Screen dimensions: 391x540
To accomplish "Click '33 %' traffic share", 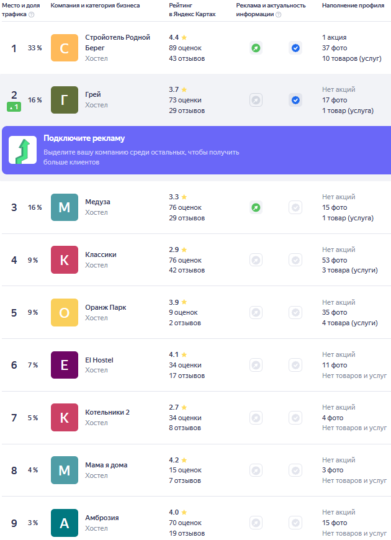I will [x=35, y=48].
